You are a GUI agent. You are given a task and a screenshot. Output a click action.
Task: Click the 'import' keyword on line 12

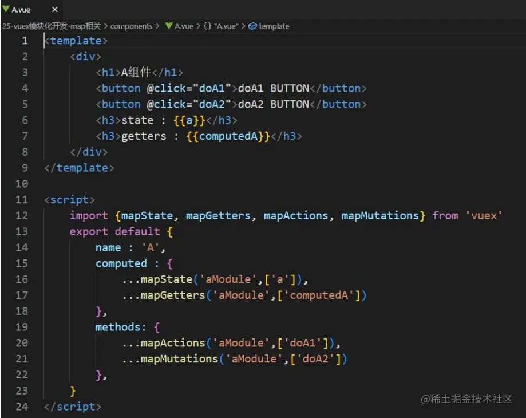[x=89, y=215]
